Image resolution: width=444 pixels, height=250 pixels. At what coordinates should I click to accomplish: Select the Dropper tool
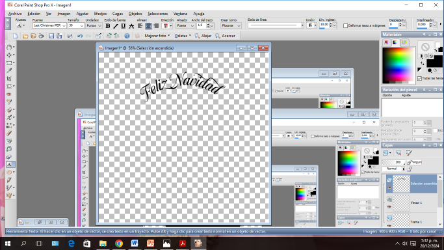9,70
